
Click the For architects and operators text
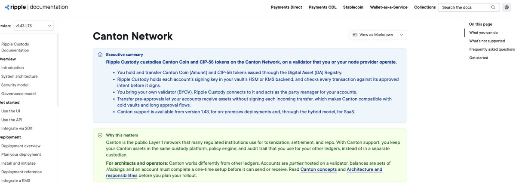[136, 163]
